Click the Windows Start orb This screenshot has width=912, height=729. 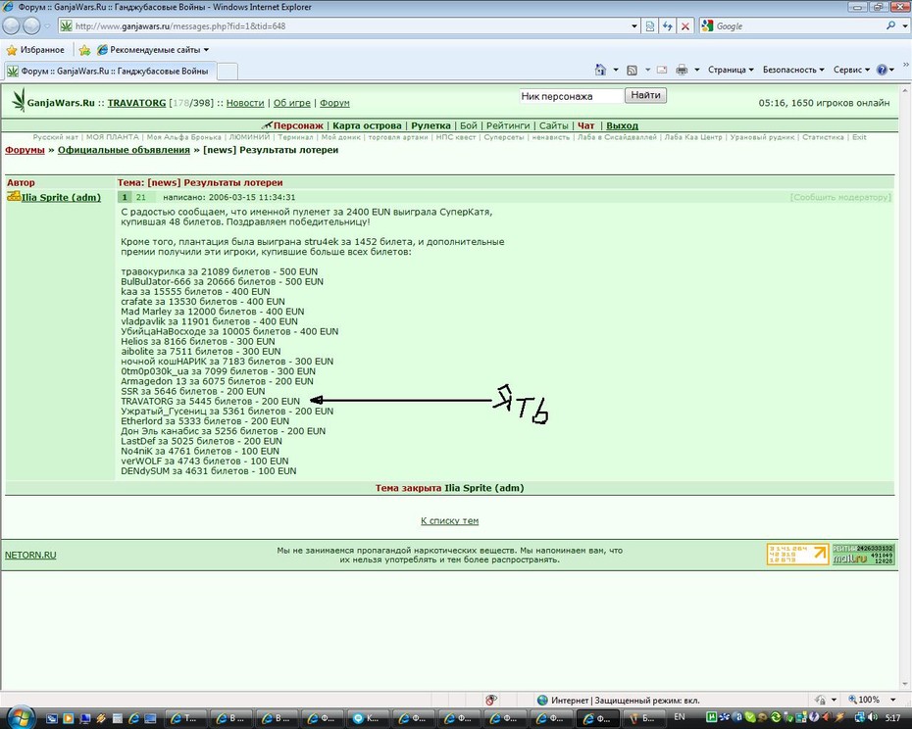click(20, 717)
